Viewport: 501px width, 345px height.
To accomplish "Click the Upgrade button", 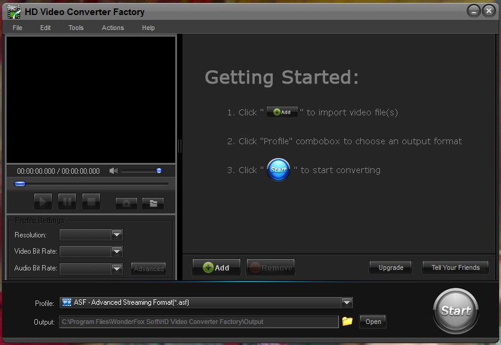I will click(391, 267).
